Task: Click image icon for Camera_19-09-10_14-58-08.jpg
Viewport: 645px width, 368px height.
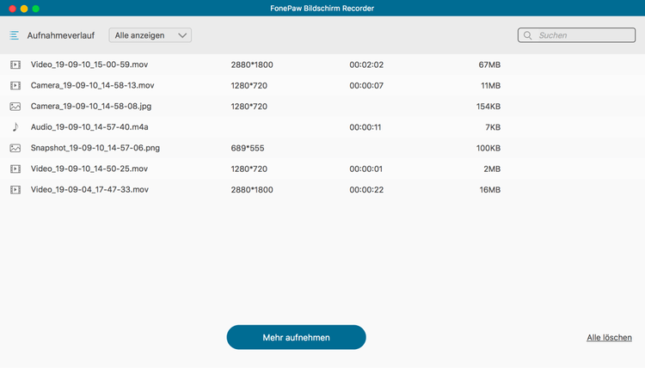Action: coord(15,107)
